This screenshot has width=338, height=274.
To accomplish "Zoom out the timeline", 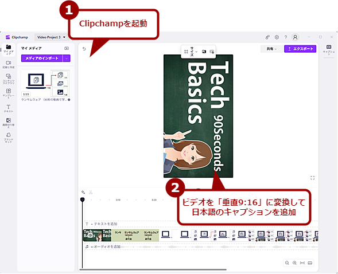I will pos(287,263).
